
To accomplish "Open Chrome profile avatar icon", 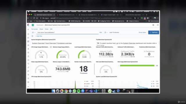I will pos(155,18).
